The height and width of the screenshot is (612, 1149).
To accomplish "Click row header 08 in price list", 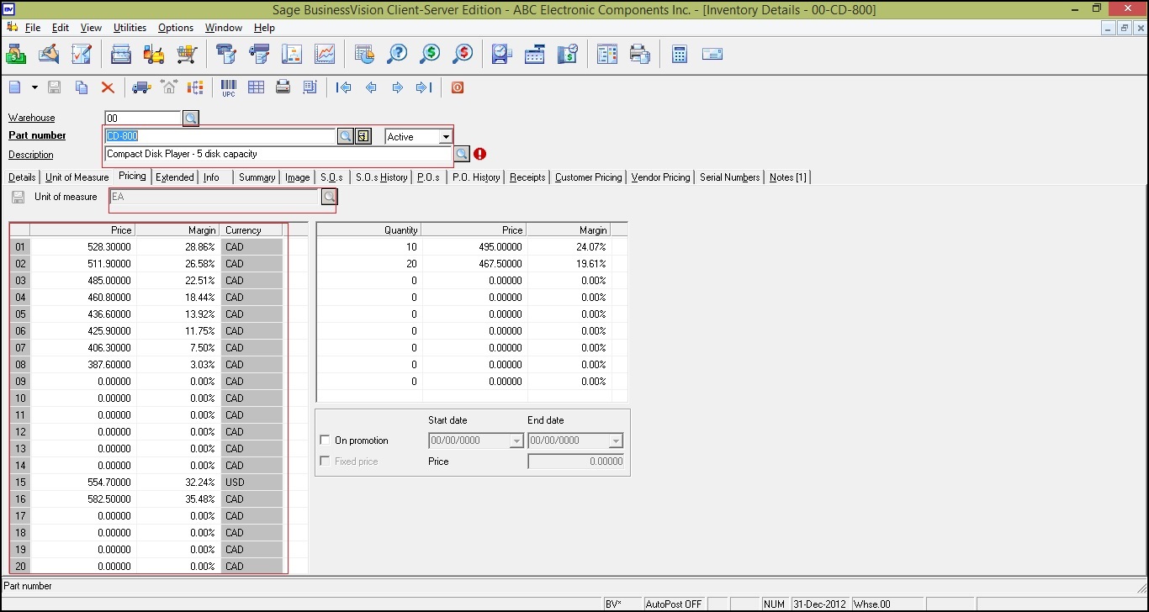I will [20, 365].
